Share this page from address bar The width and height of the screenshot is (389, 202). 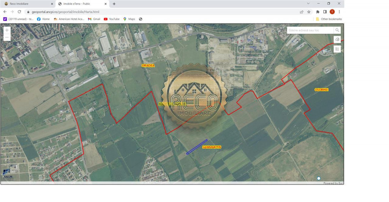301,12
